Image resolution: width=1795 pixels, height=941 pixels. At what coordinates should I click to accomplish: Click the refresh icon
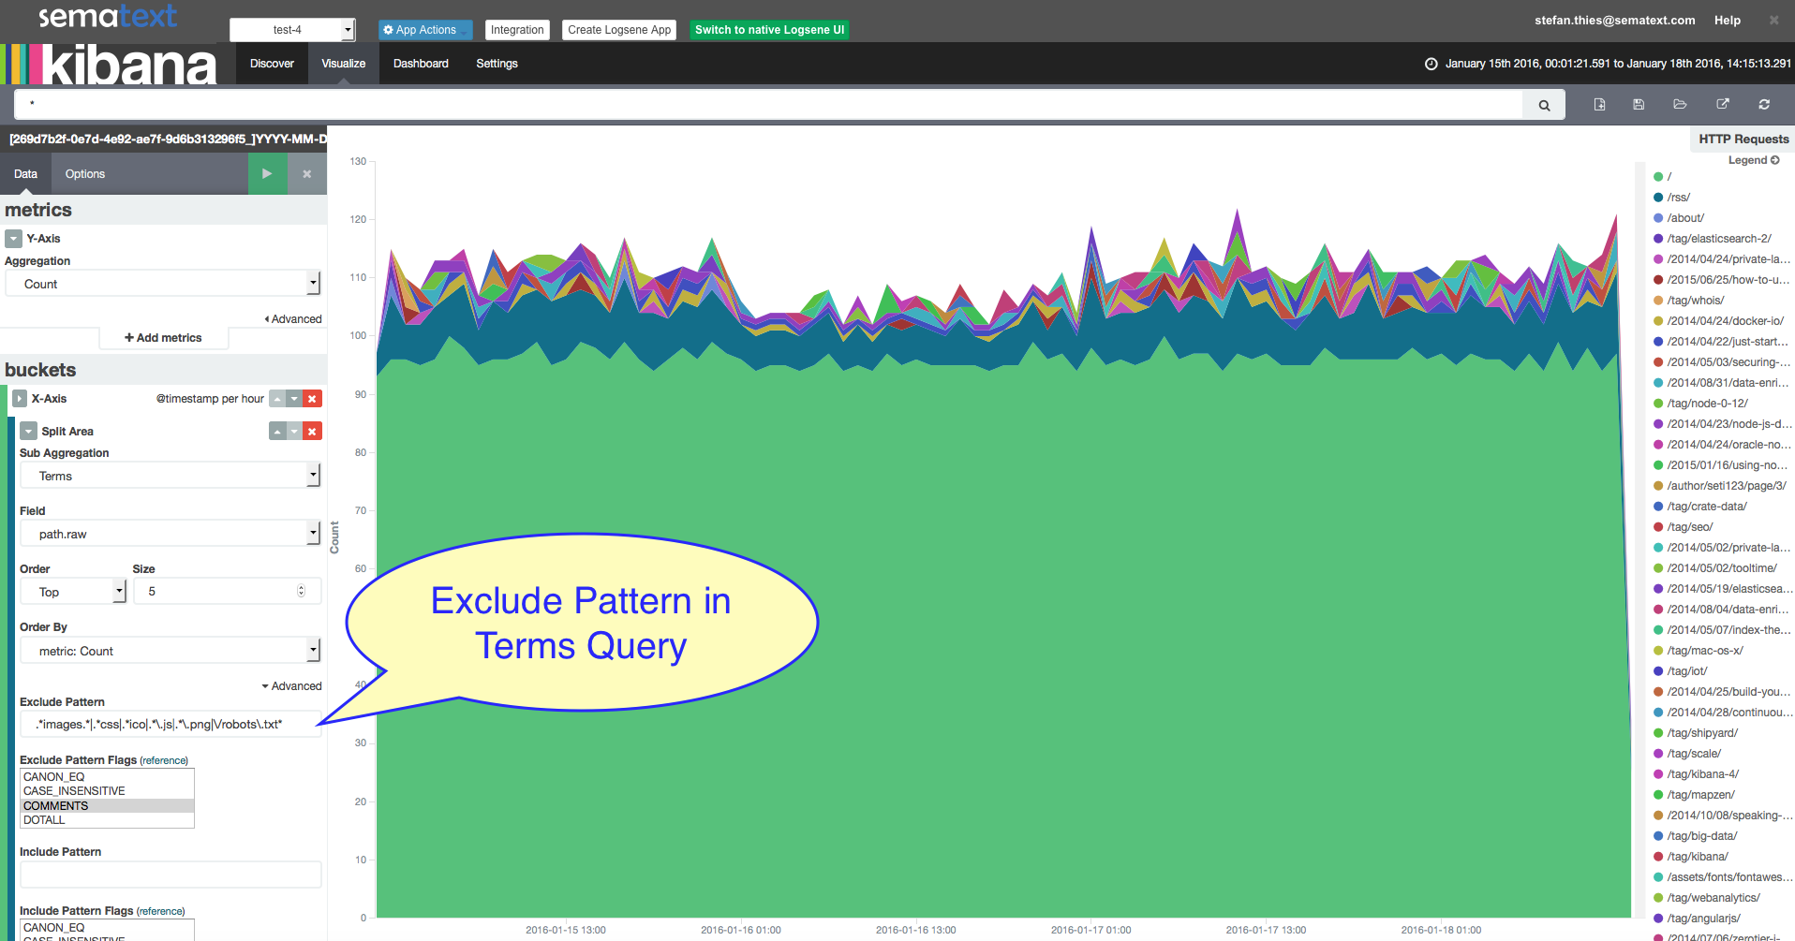point(1764,104)
